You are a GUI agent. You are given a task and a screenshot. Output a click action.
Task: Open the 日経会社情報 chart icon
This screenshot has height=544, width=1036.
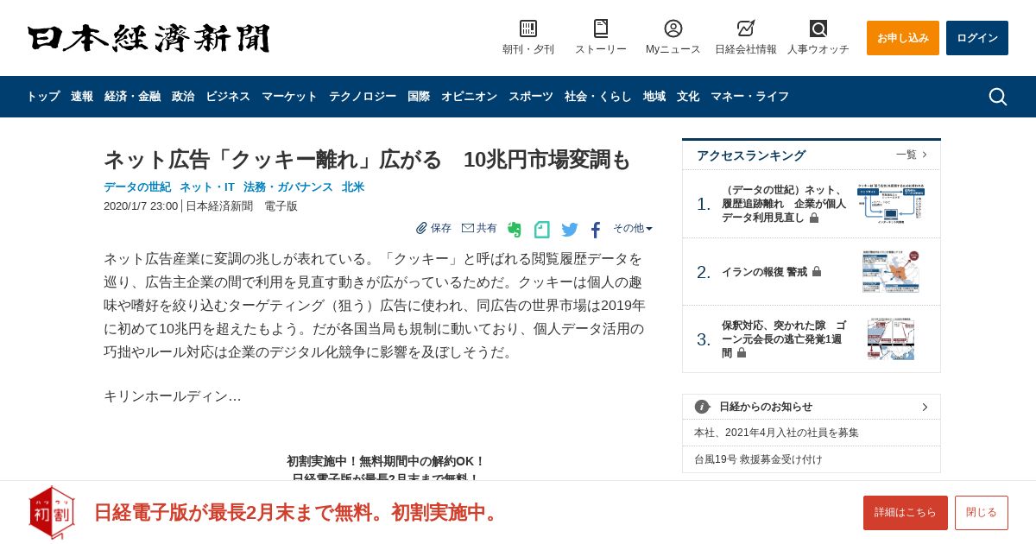point(746,28)
